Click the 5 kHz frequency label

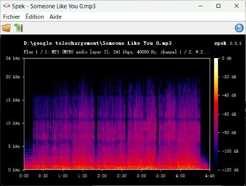[14, 146]
